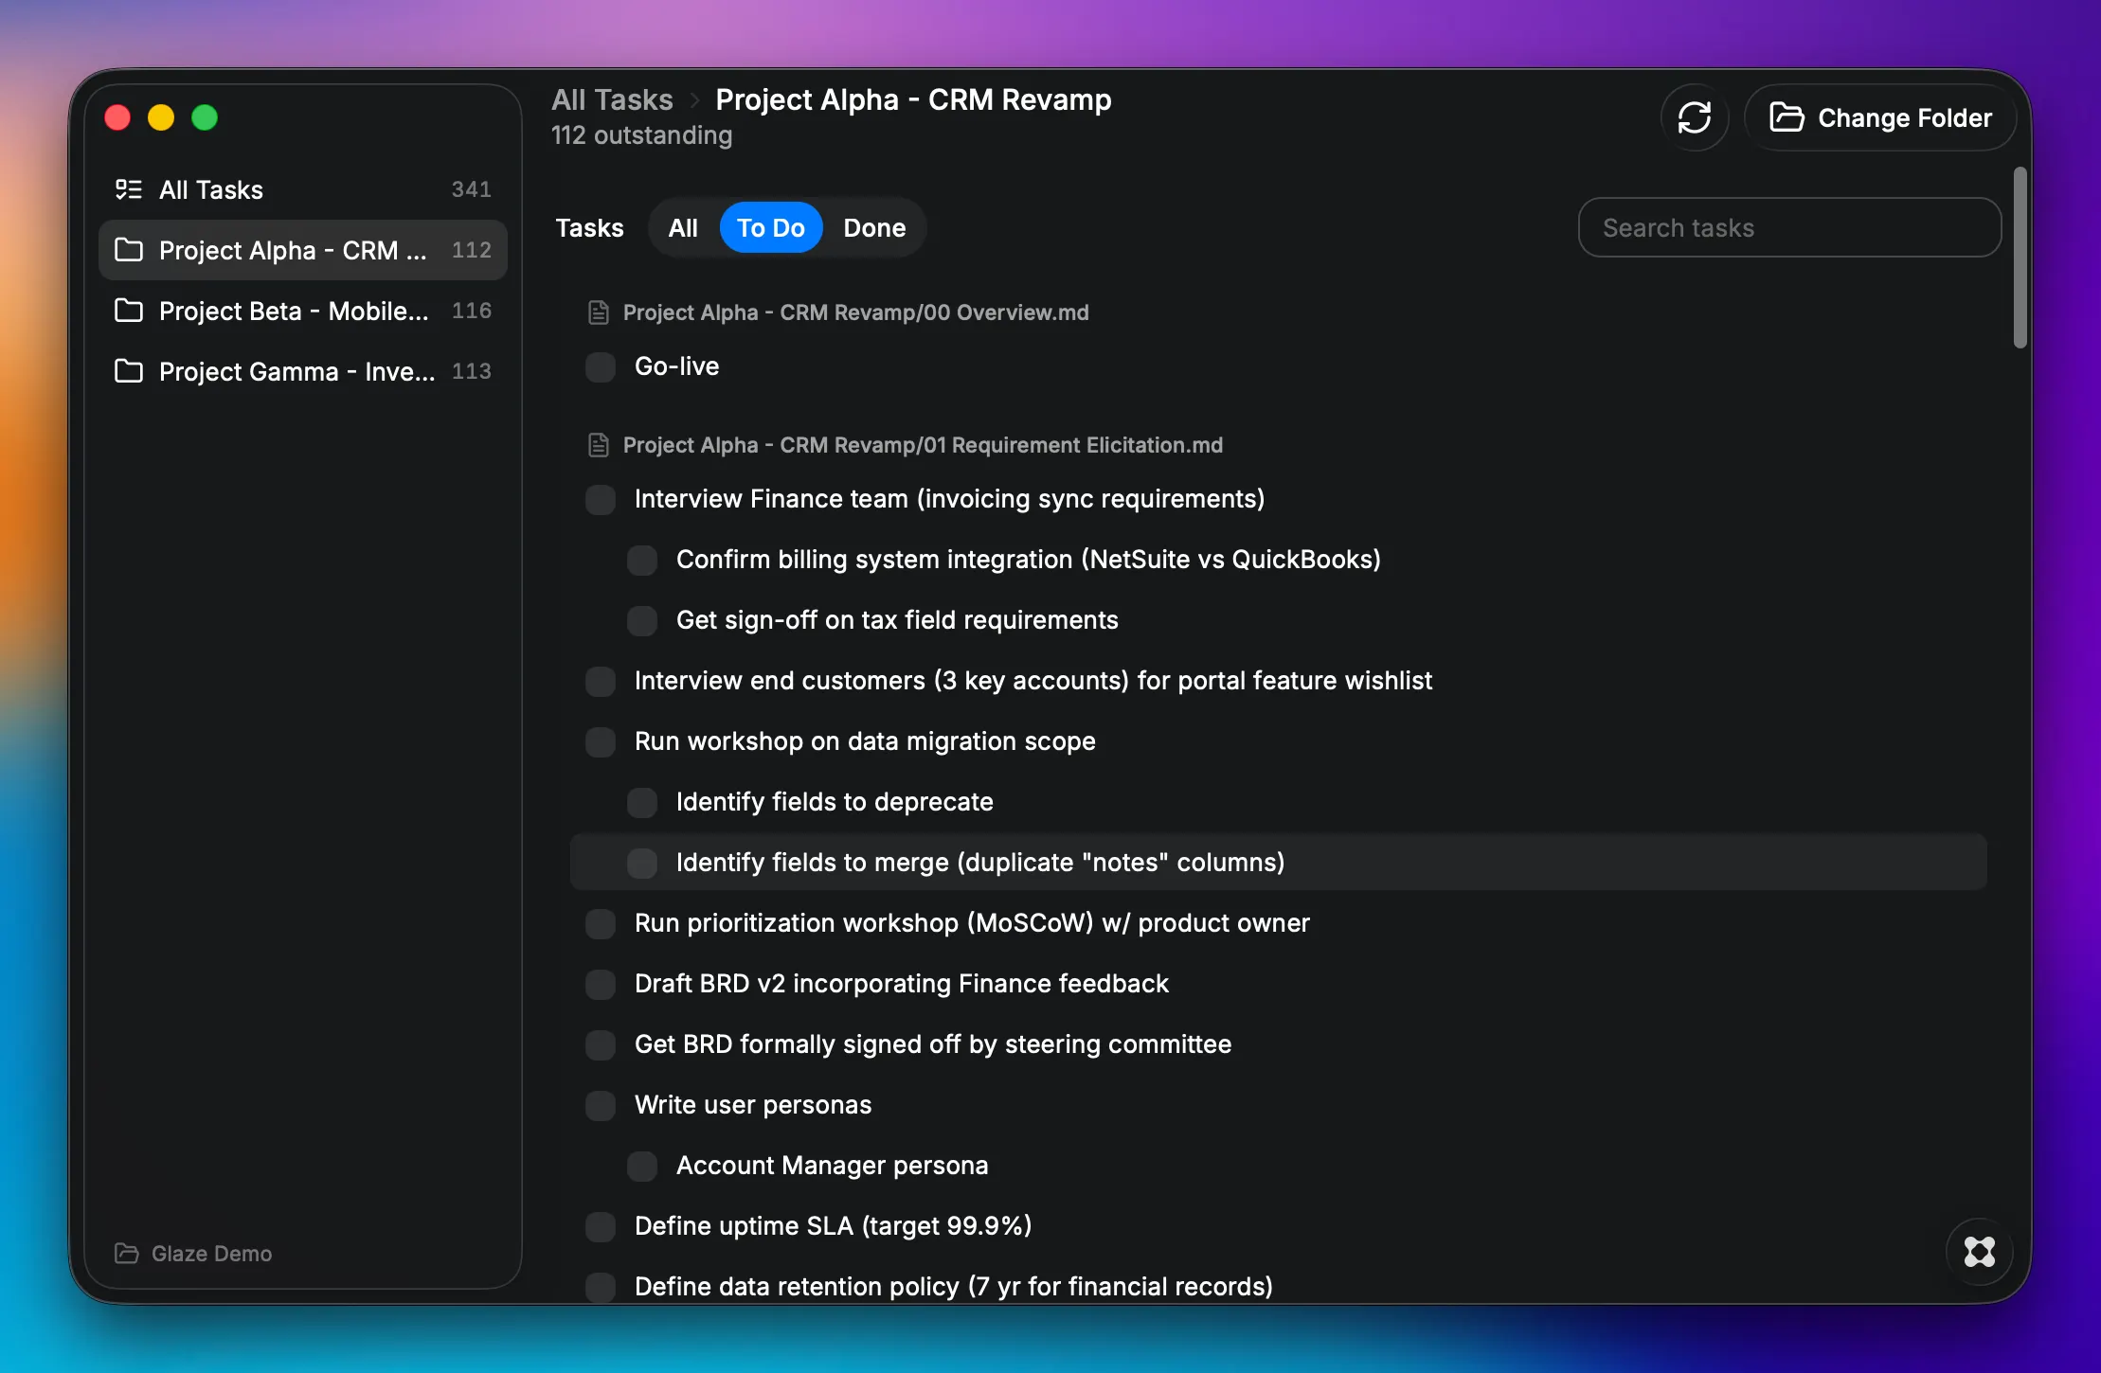Open All Tasks in the sidebar
Screen dimensions: 2101x1373
303,189
